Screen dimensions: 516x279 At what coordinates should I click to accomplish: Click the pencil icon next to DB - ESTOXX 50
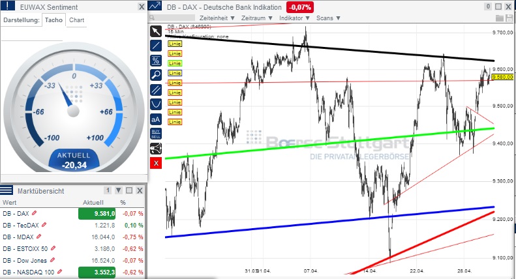[53, 248]
